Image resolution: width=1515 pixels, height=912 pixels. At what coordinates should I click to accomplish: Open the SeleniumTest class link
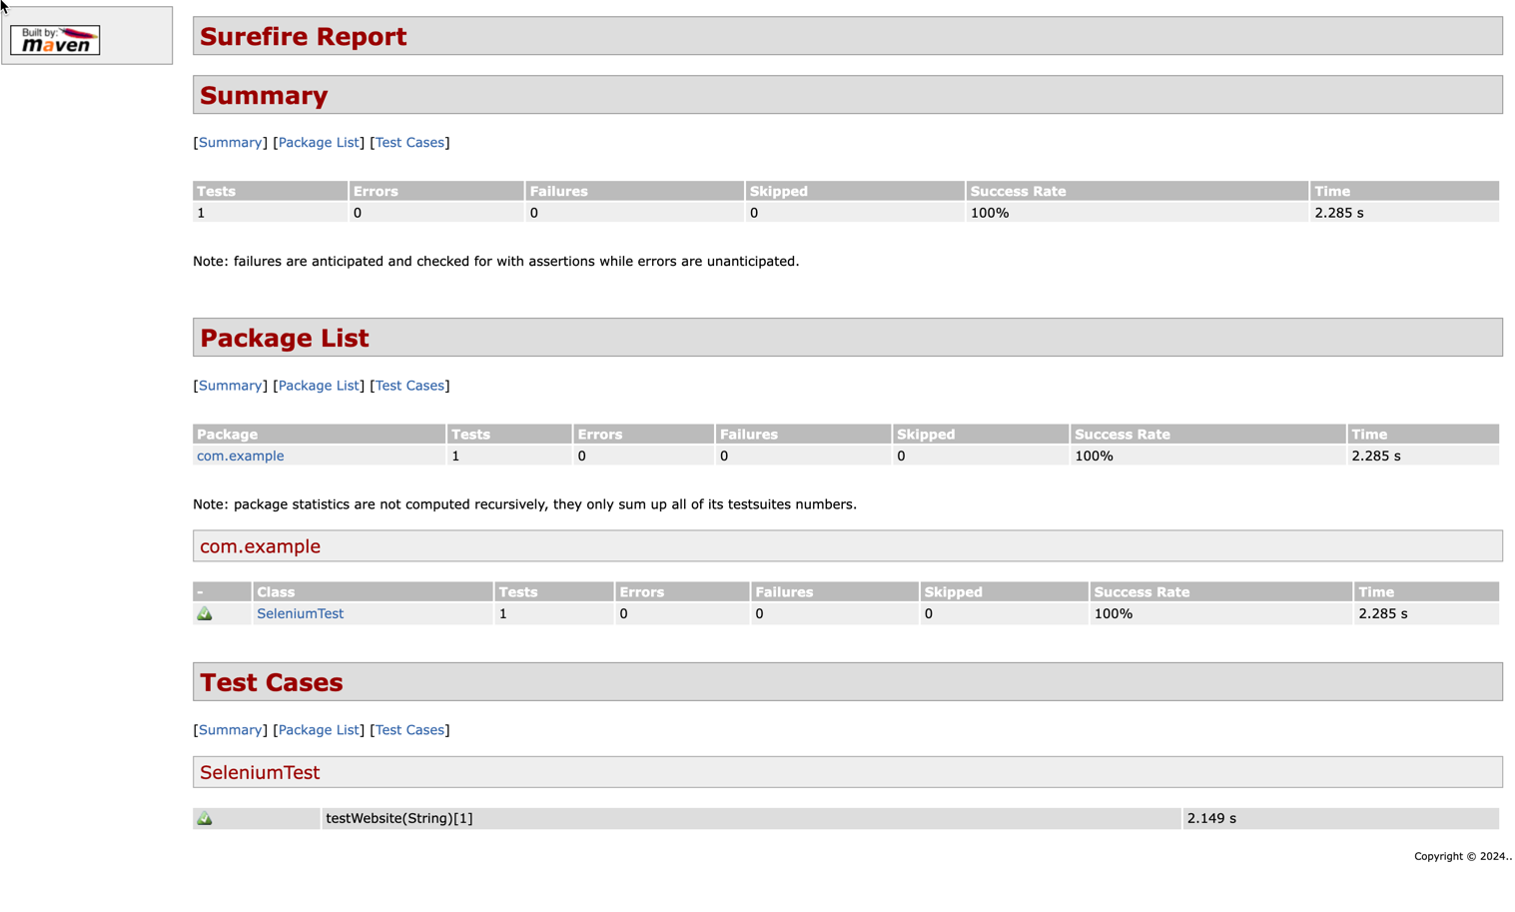(x=300, y=612)
